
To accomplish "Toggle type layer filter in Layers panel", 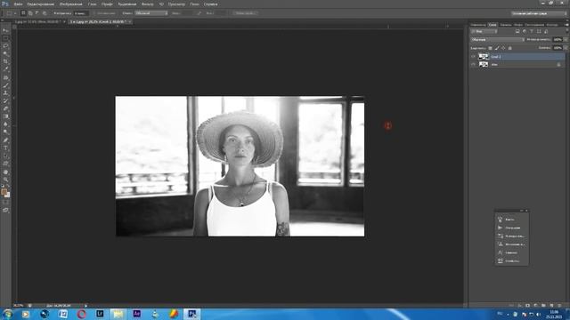I will [x=532, y=32].
